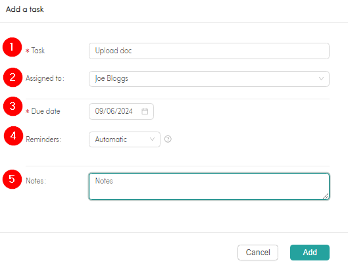
Task: Select the Joe Bloggs assignee combo box
Action: [209, 79]
